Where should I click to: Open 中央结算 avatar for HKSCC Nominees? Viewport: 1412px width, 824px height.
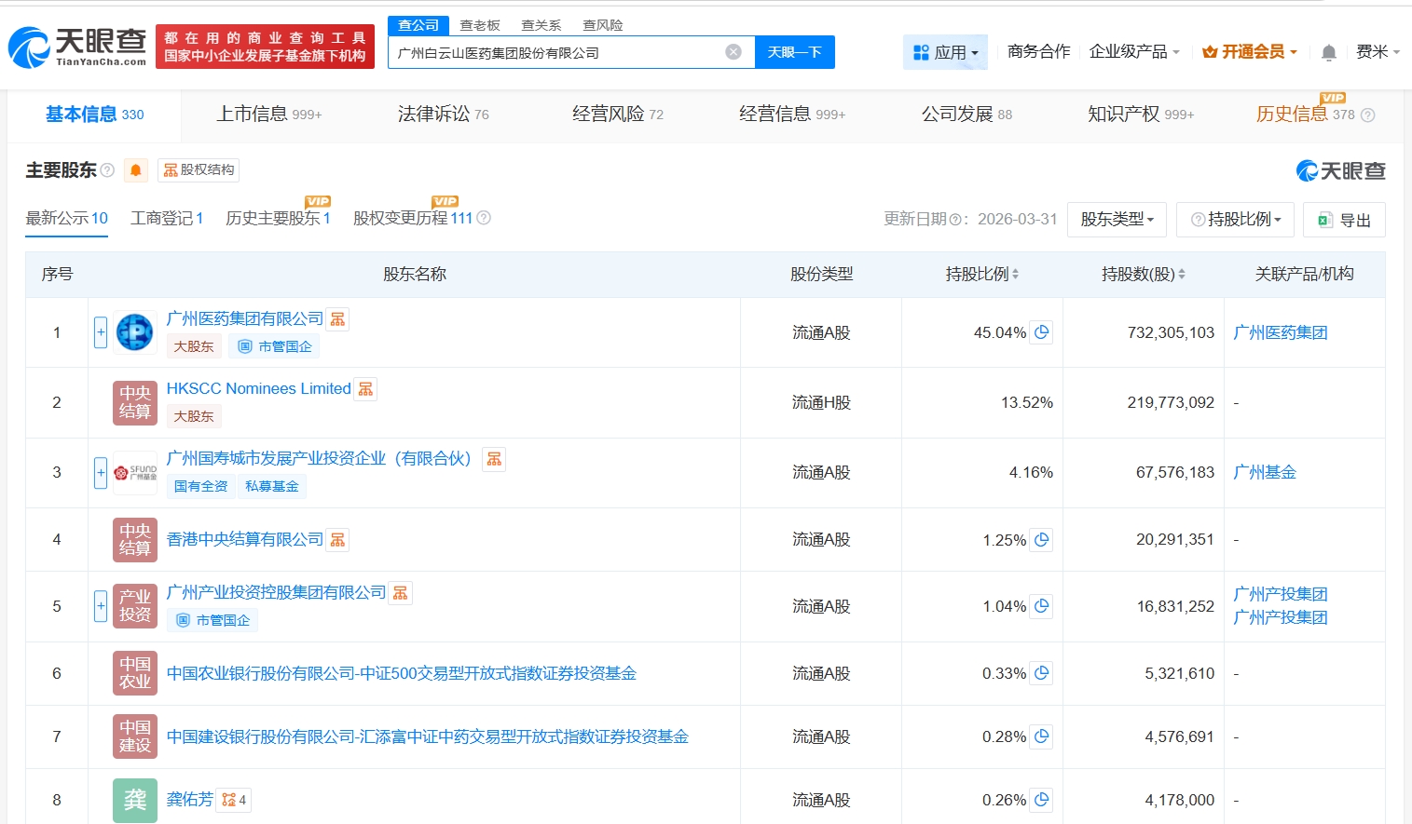(x=135, y=402)
